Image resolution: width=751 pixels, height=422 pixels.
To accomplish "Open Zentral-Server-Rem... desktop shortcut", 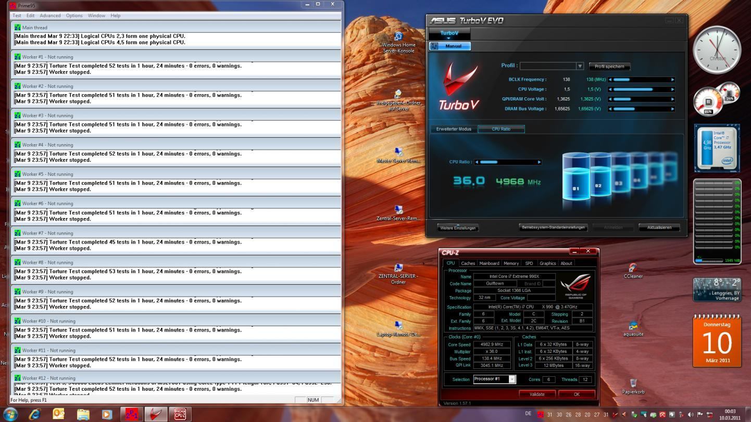I will coord(398,213).
